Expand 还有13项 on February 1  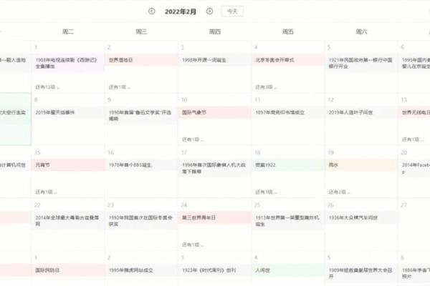(47, 87)
